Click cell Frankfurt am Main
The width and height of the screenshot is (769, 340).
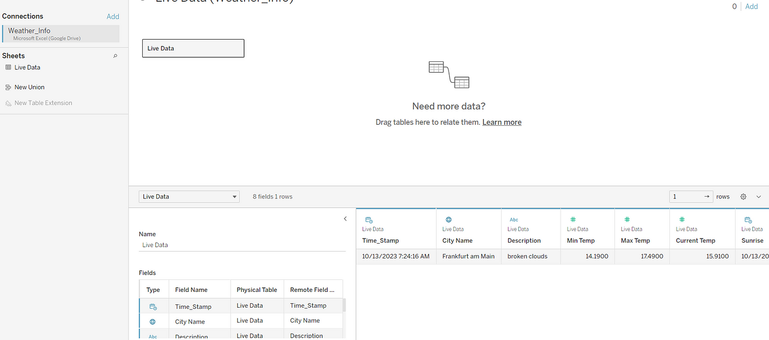[x=468, y=257]
